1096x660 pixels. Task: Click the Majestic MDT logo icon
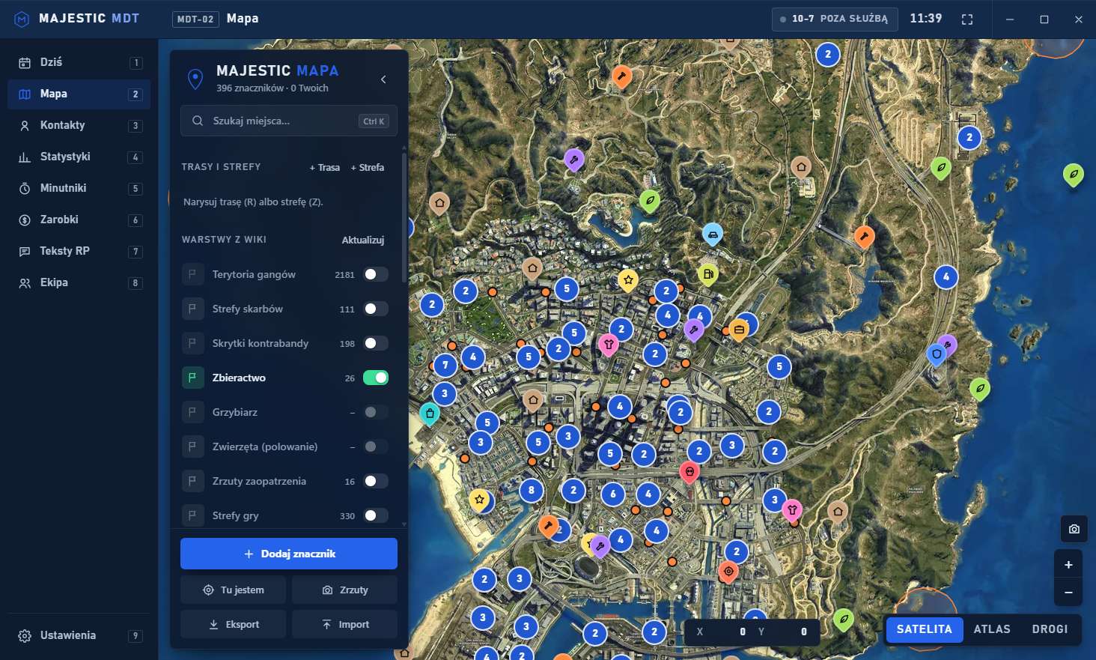coord(22,19)
